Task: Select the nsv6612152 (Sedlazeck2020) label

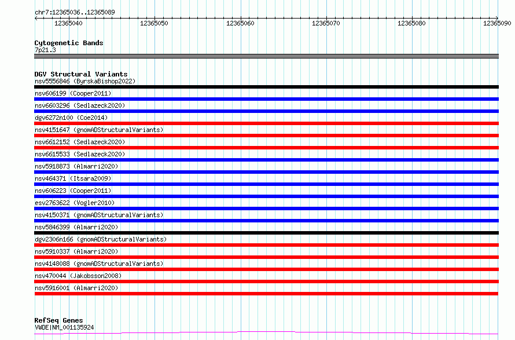Action: (80, 142)
